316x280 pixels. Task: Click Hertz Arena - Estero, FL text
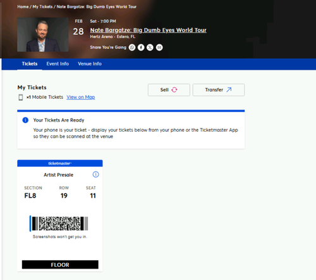[x=112, y=37]
